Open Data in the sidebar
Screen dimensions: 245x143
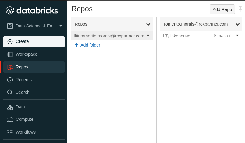coord(34,107)
